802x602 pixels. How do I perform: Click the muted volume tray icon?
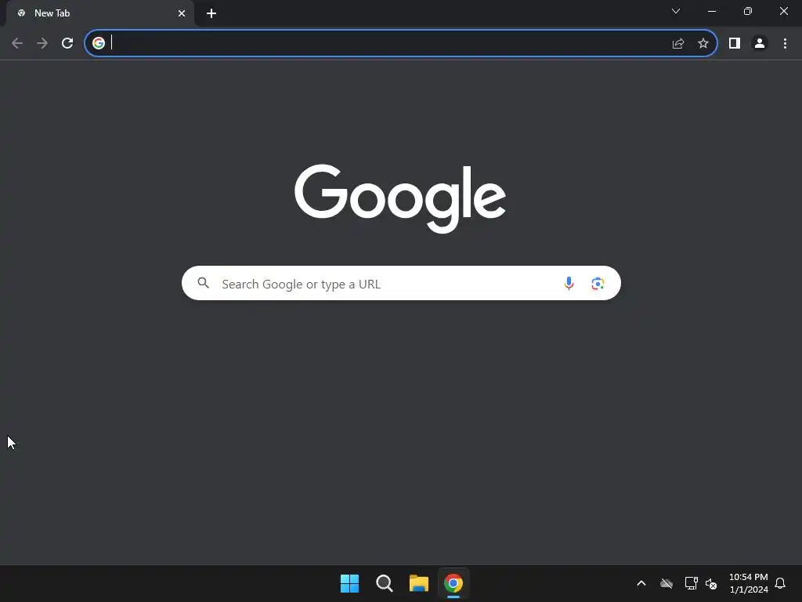tap(711, 583)
